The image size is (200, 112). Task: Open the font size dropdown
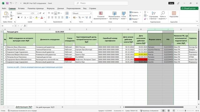click(38, 13)
